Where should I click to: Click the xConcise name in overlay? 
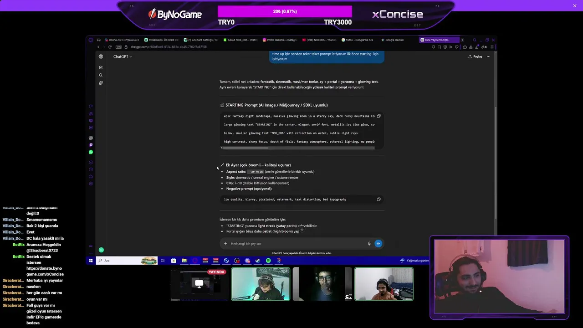pyautogui.click(x=398, y=14)
